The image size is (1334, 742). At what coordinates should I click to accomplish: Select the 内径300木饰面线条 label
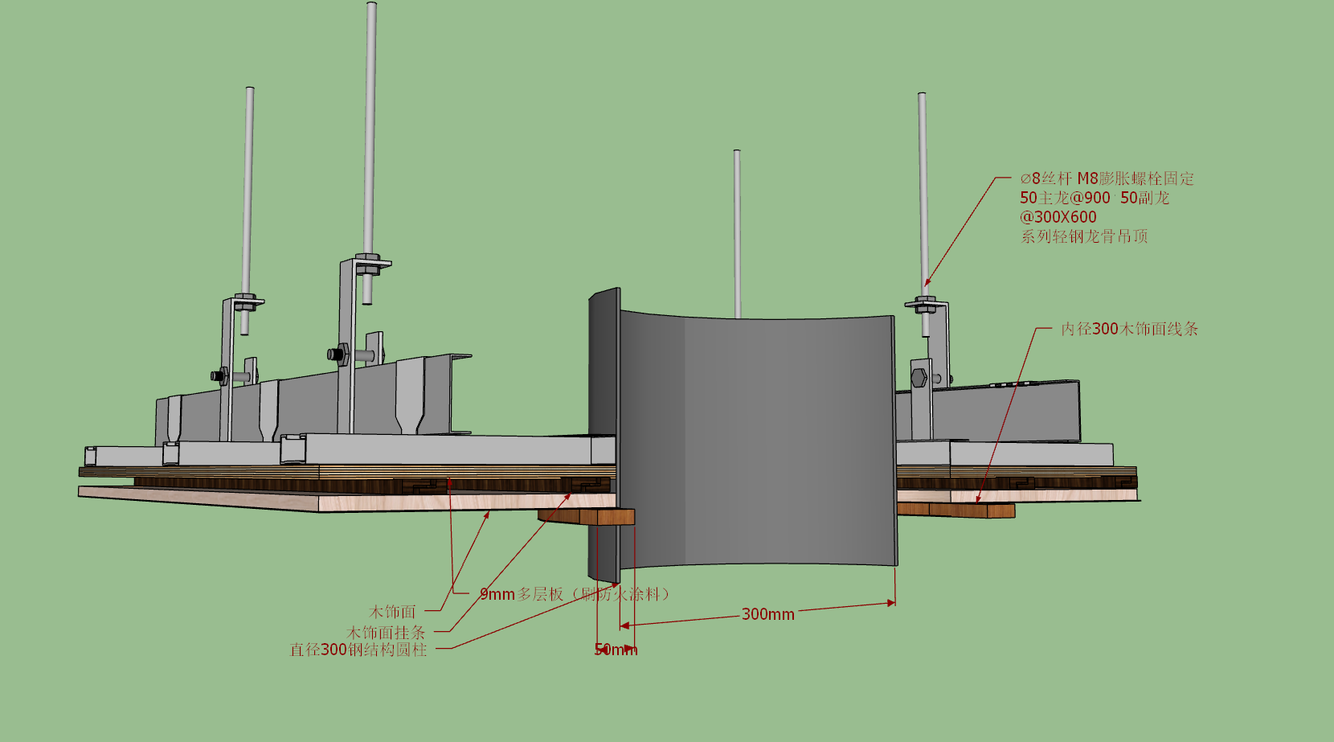click(x=1129, y=329)
